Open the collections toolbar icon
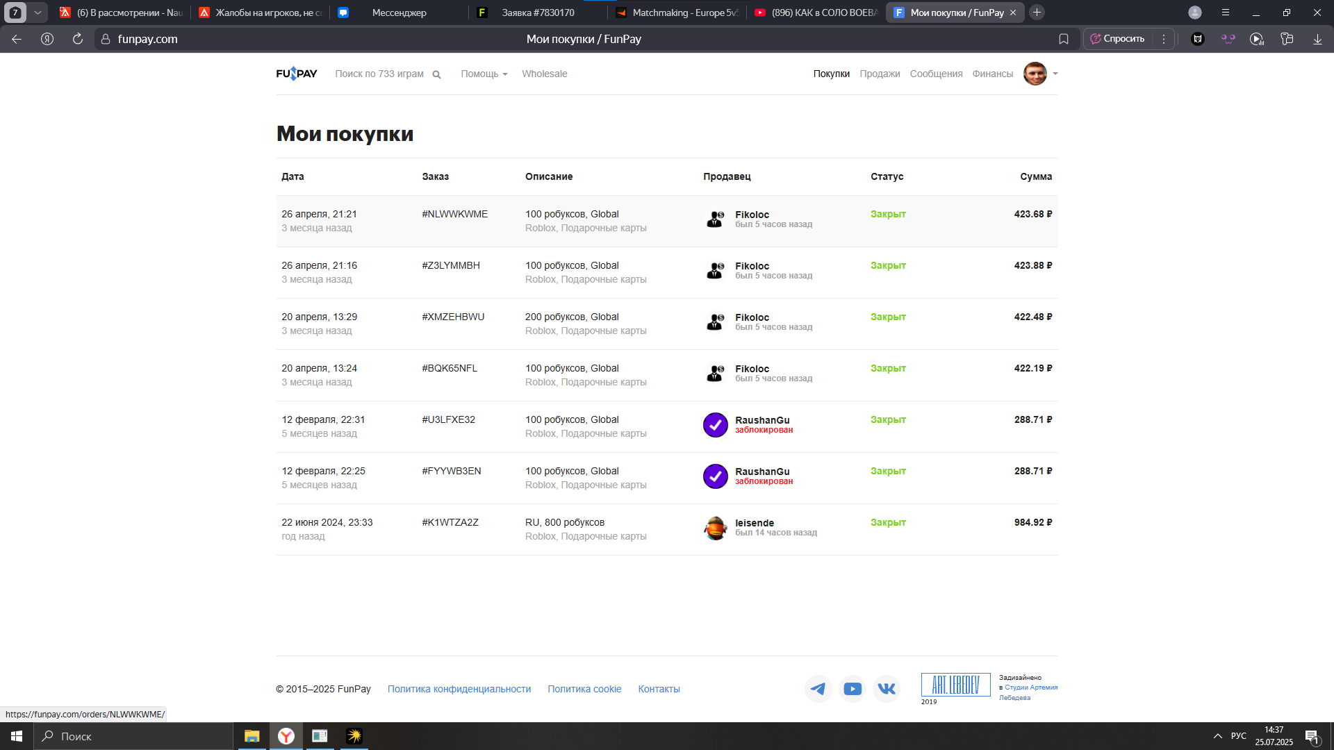The width and height of the screenshot is (1334, 750). pyautogui.click(x=1287, y=39)
